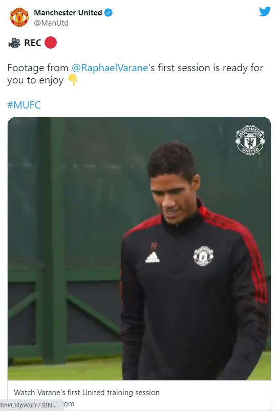The height and width of the screenshot is (411, 279).
Task: Click the blue verified badge
Action: [109, 13]
